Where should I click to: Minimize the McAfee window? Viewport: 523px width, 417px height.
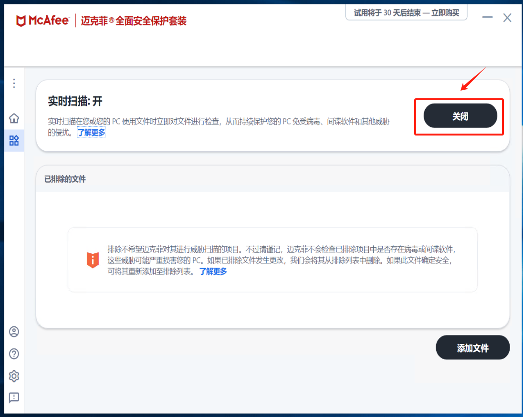coord(487,17)
